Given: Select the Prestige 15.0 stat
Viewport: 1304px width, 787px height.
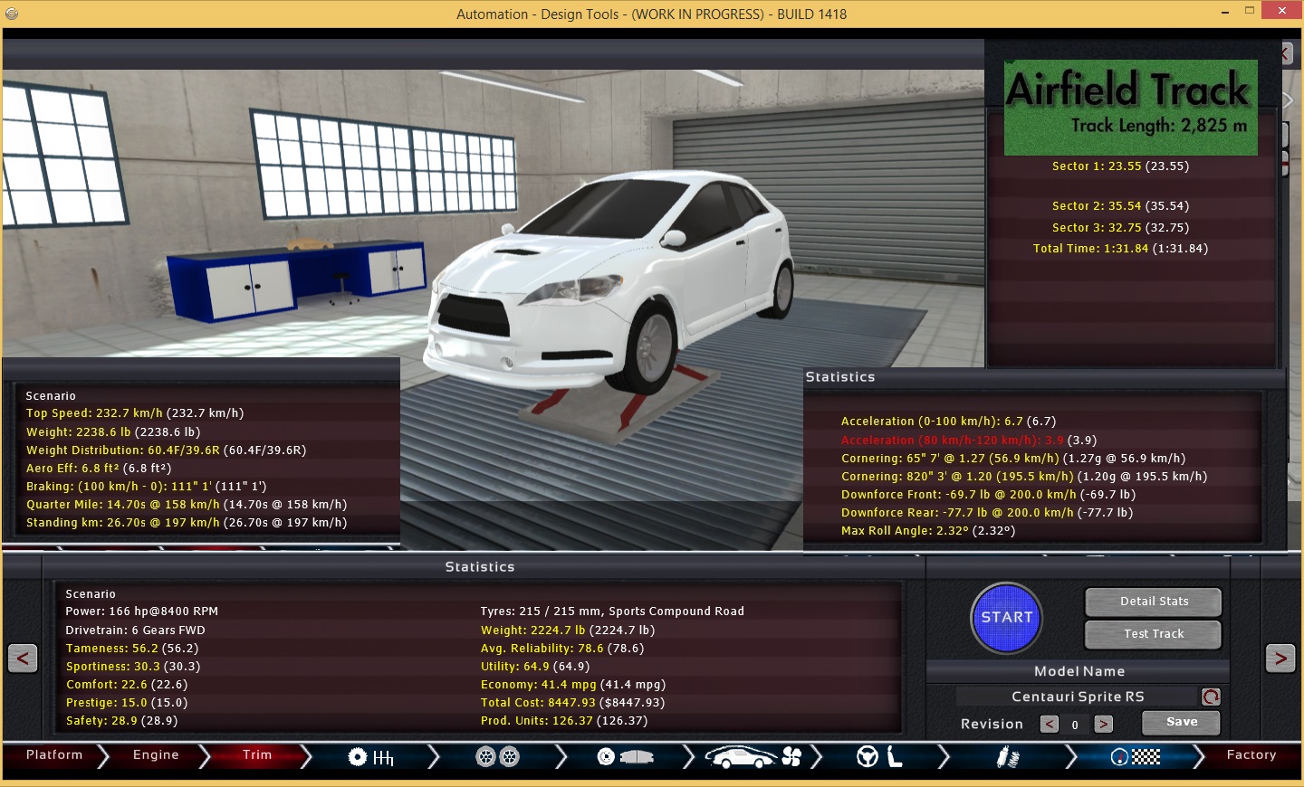Looking at the screenshot, I should pyautogui.click(x=127, y=703).
